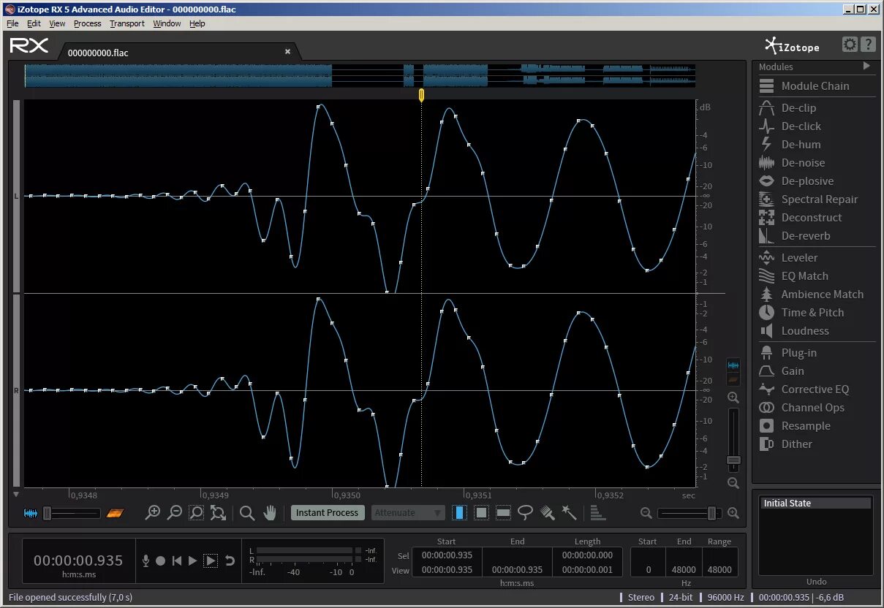884x608 pixels.
Task: Select the Magic Wand tool
Action: [569, 513]
